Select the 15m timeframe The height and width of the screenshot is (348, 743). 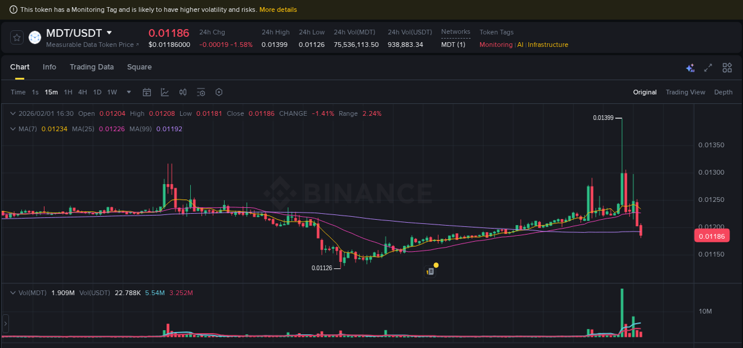[51, 92]
